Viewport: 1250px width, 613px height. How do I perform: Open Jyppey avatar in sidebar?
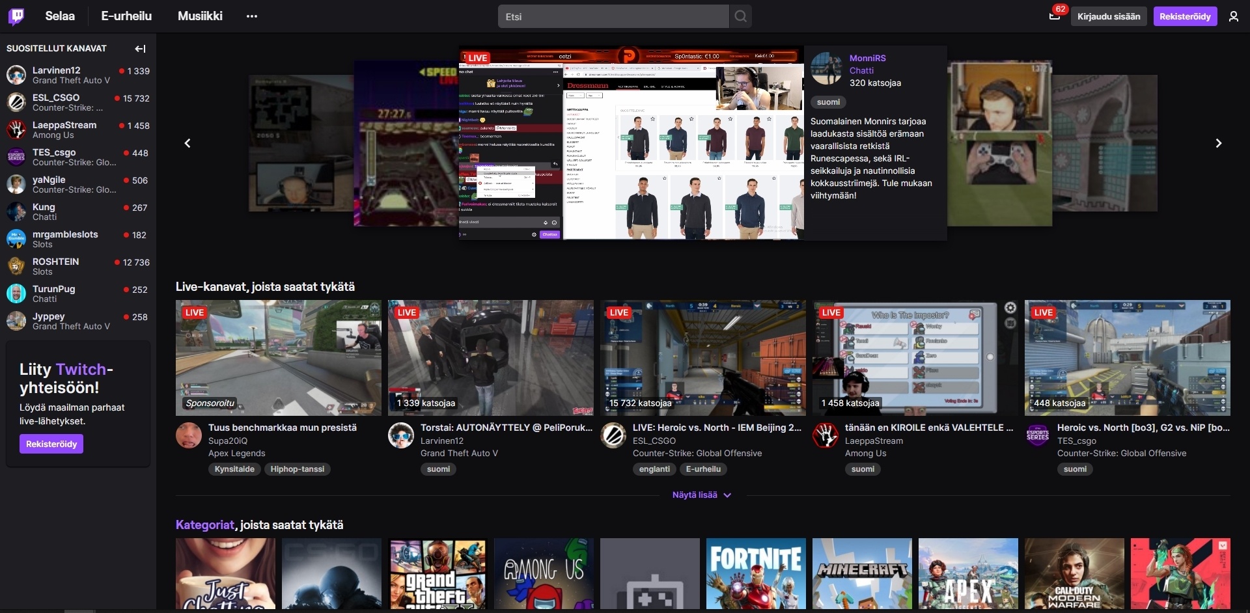(16, 321)
